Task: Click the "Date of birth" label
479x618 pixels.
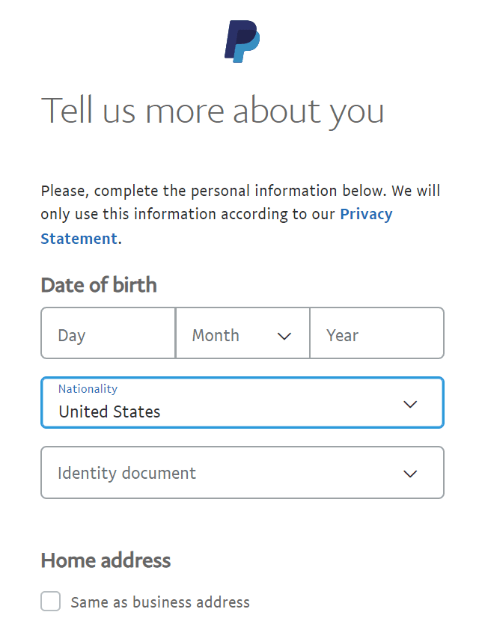Action: pos(99,285)
